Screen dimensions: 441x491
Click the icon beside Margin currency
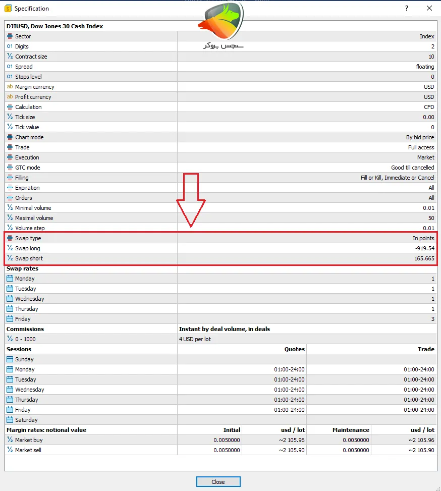(x=10, y=87)
